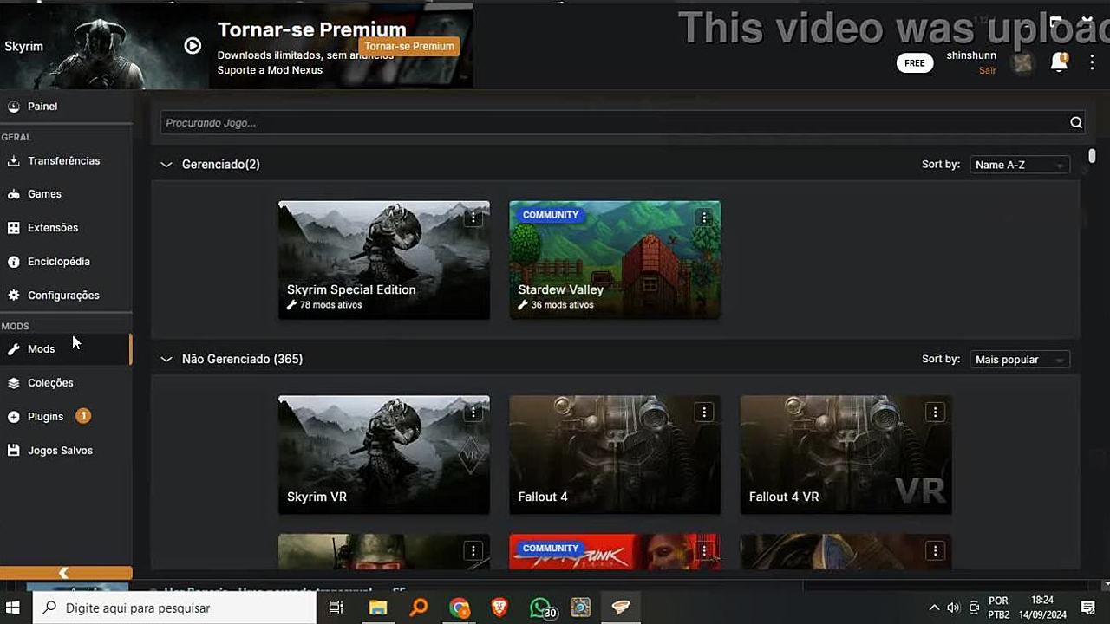Open the Fallout 4 card's three-dot menu
The image size is (1110, 624).
704,413
